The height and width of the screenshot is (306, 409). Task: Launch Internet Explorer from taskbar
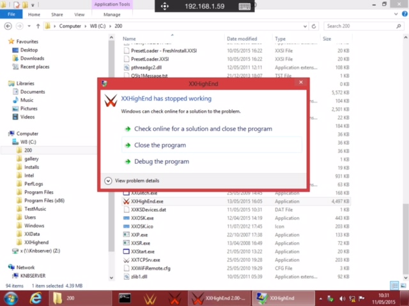pyautogui.click(x=35, y=298)
